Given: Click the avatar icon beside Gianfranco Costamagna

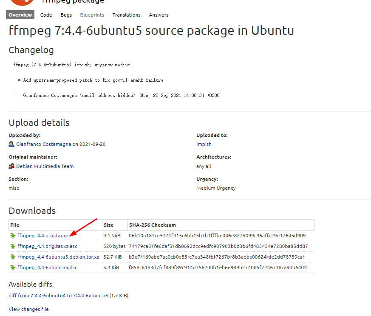Looking at the screenshot, I should point(11,144).
